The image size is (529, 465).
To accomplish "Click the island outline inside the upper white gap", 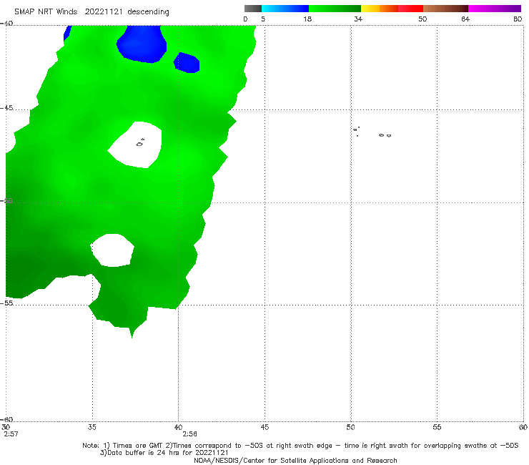I will (140, 143).
